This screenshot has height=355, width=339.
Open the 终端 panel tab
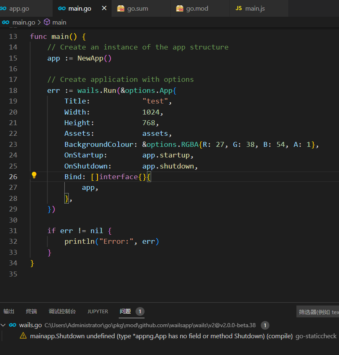pos(31,311)
